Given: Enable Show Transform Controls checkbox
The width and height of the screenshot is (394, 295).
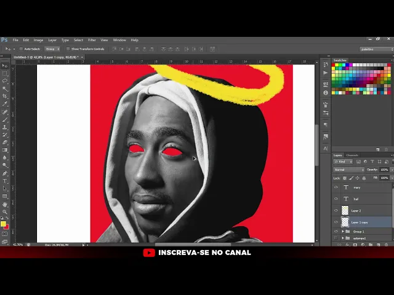Looking at the screenshot, I should pyautogui.click(x=68, y=49).
